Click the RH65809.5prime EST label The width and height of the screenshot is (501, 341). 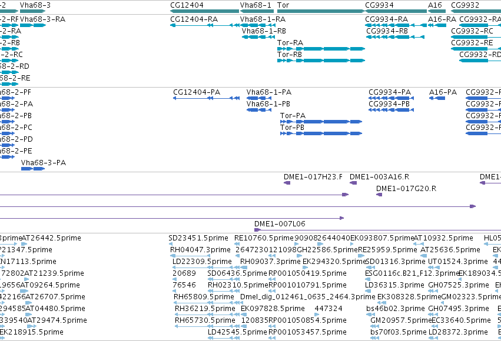204,297
